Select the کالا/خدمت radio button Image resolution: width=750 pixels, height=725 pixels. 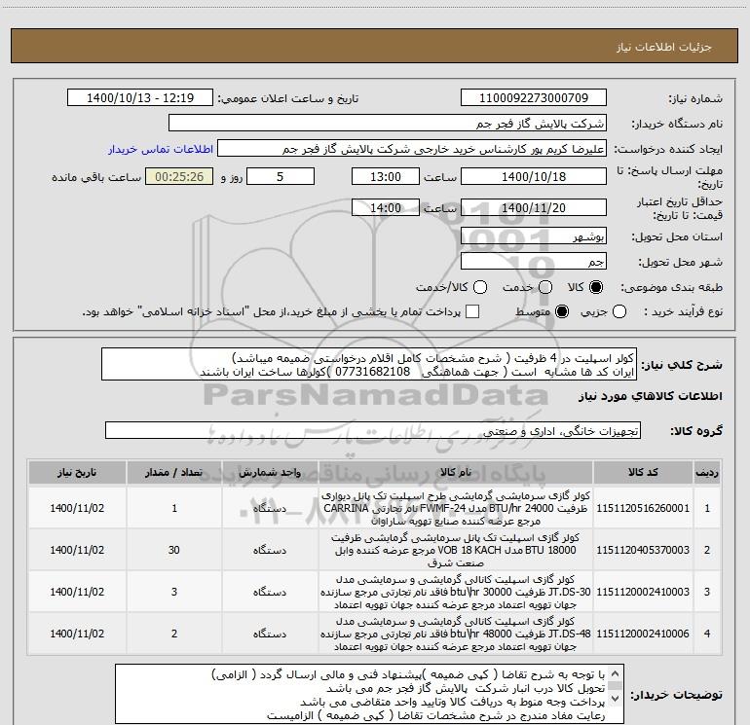point(480,287)
